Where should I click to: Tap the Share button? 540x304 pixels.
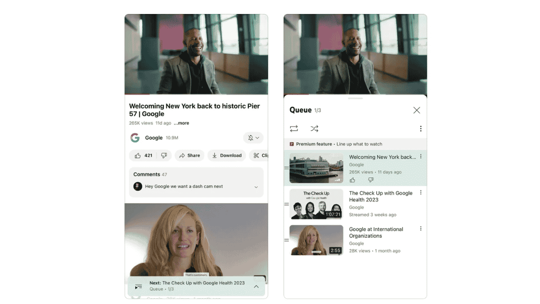pyautogui.click(x=189, y=155)
